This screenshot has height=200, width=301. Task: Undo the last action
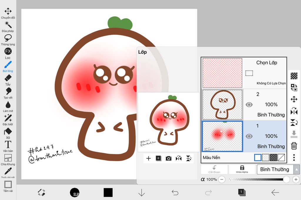pos(175,193)
